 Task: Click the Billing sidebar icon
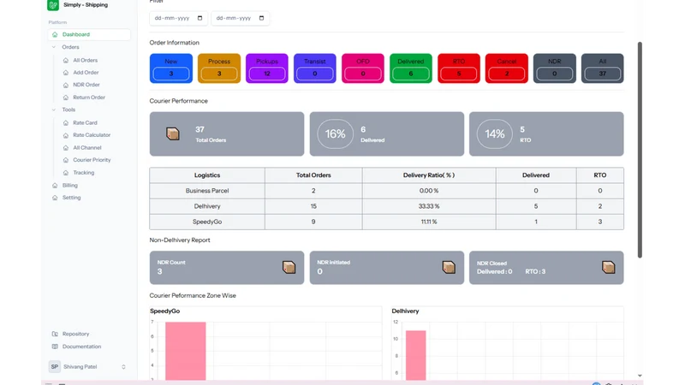point(55,186)
